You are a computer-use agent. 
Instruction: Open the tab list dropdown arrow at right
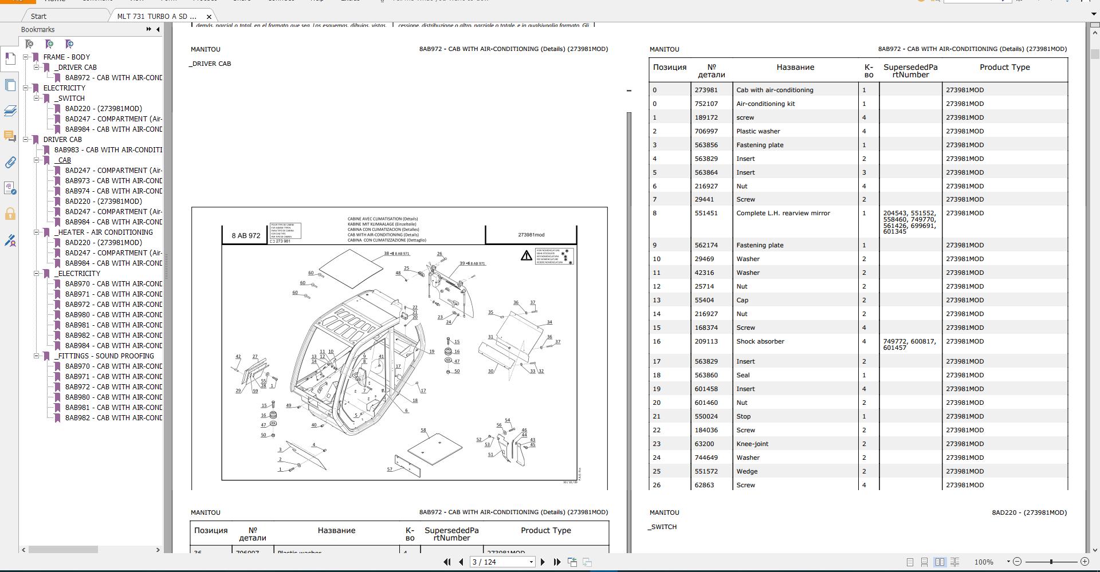[1093, 14]
